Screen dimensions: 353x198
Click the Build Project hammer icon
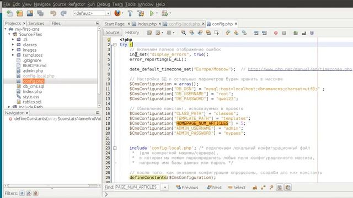pos(130,13)
